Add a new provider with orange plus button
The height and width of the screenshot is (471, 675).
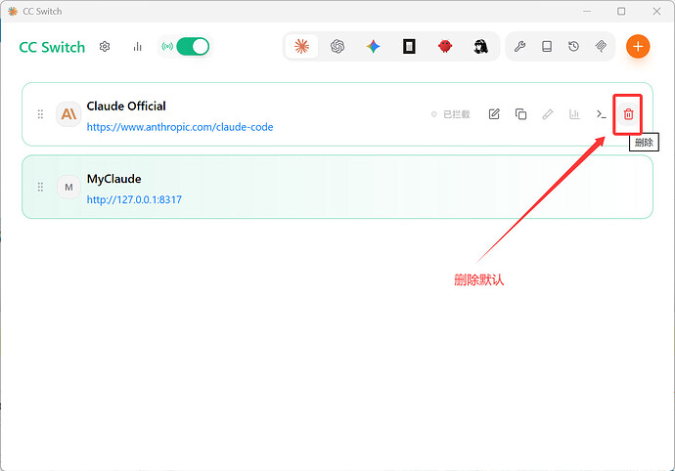(x=638, y=46)
